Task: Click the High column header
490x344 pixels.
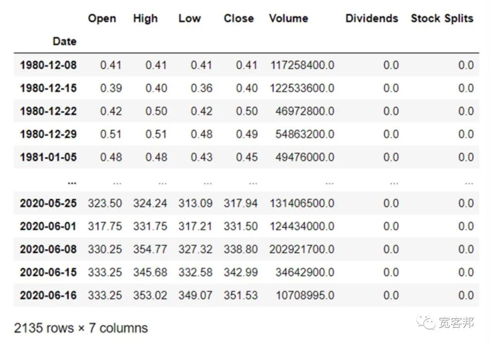Action: point(145,19)
